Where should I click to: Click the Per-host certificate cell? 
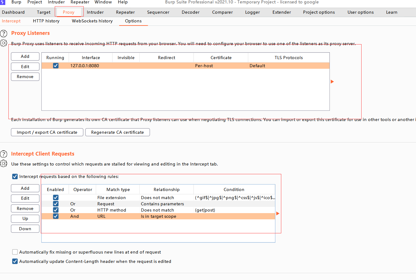click(221, 66)
